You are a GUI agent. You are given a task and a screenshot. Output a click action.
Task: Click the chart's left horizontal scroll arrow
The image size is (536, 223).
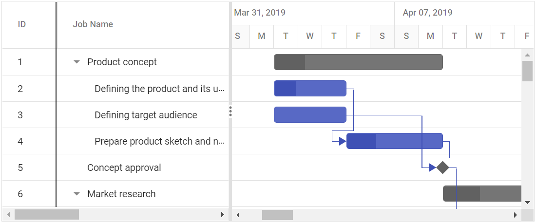pyautogui.click(x=238, y=215)
